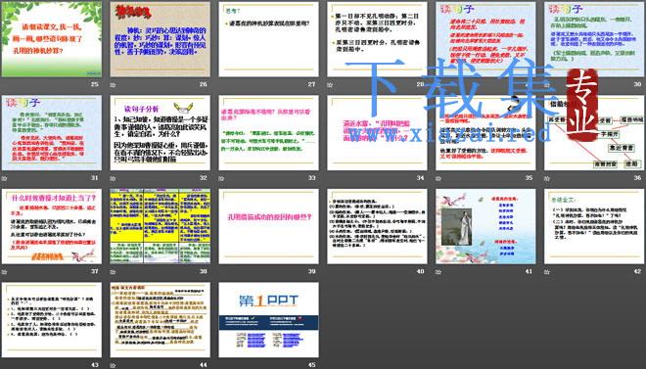This screenshot has width=646, height=369.
Task: Click the animation star icon under slide 36
Action: coord(547,178)
